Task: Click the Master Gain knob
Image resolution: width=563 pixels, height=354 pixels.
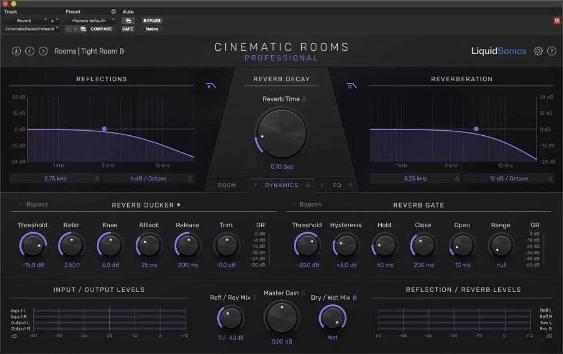Action: click(x=281, y=317)
